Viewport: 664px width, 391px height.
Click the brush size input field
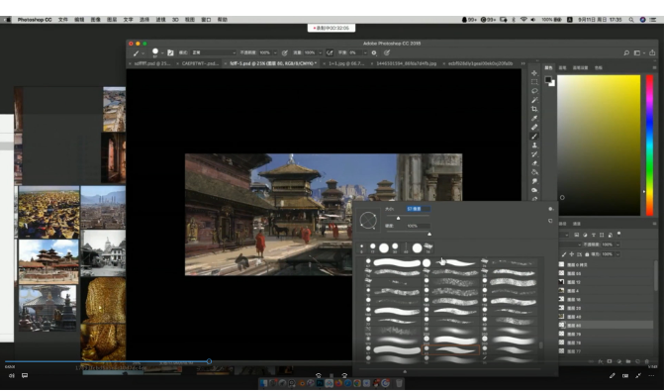418,209
